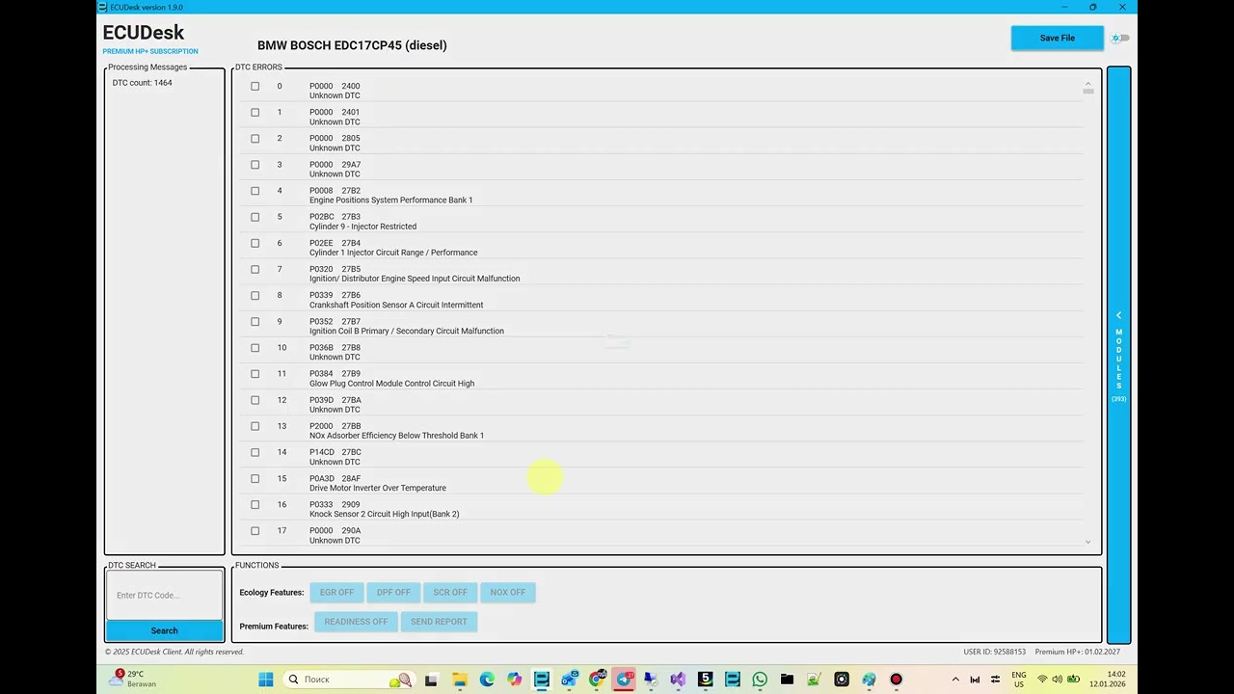Open the black folder taskbar app
The height and width of the screenshot is (694, 1234).
(x=787, y=680)
